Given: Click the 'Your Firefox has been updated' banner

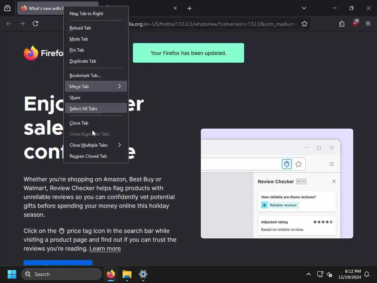Looking at the screenshot, I should pyautogui.click(x=188, y=53).
